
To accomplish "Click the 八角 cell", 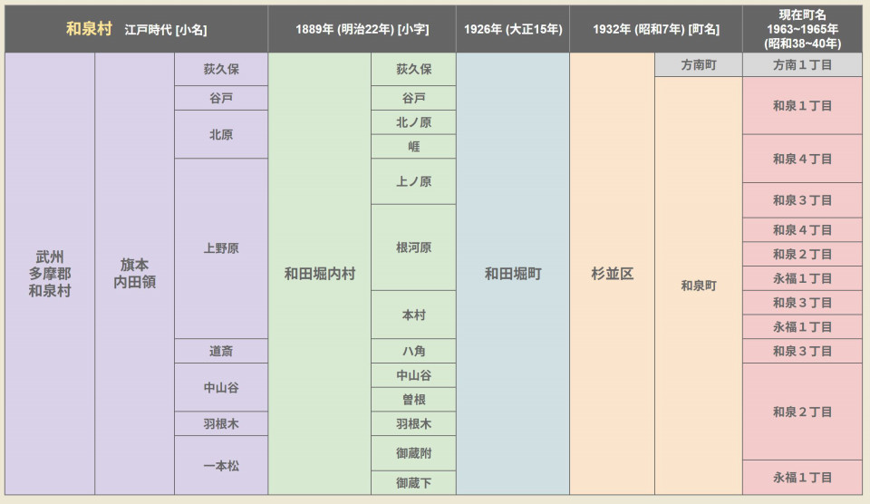I will tap(413, 351).
